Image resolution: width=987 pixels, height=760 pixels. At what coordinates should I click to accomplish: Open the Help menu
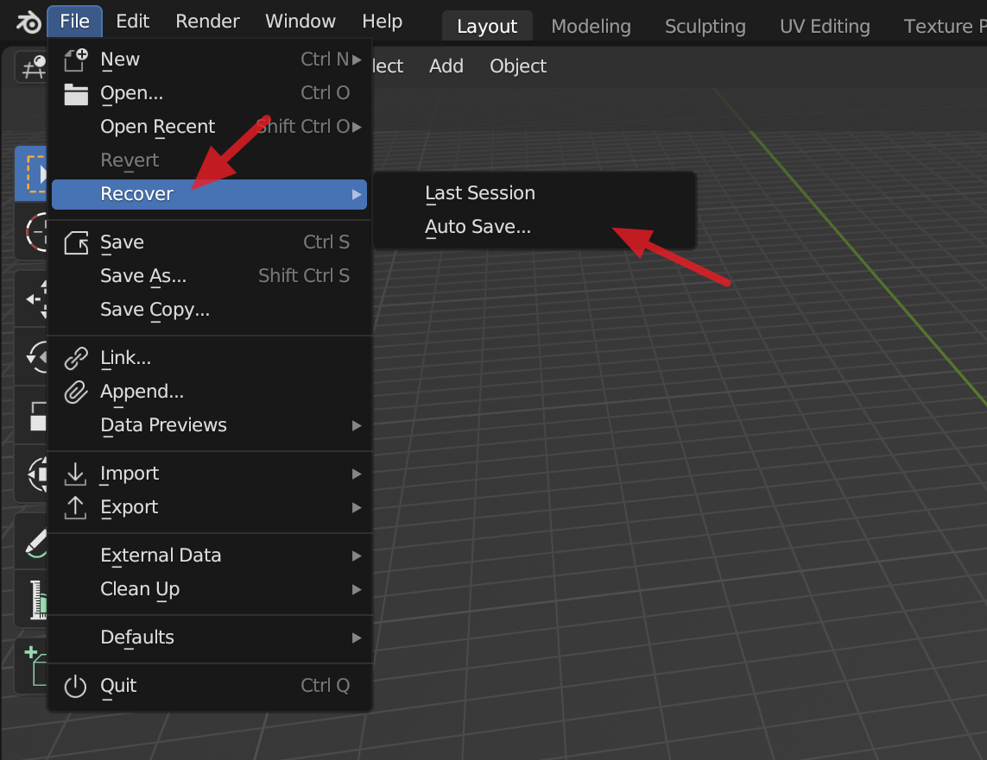point(382,22)
